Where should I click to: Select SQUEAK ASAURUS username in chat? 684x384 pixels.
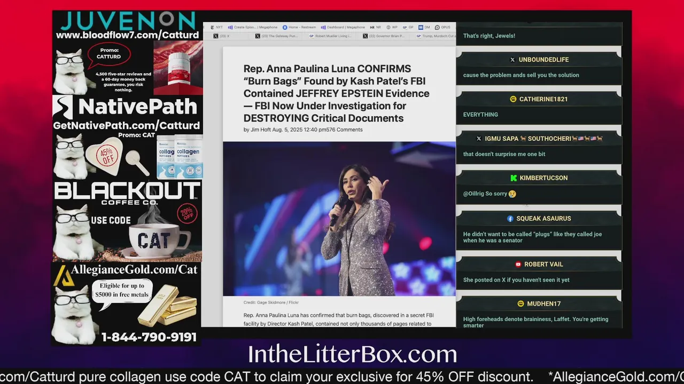click(543, 219)
